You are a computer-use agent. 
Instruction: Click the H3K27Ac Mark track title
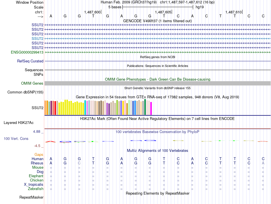point(157,119)
